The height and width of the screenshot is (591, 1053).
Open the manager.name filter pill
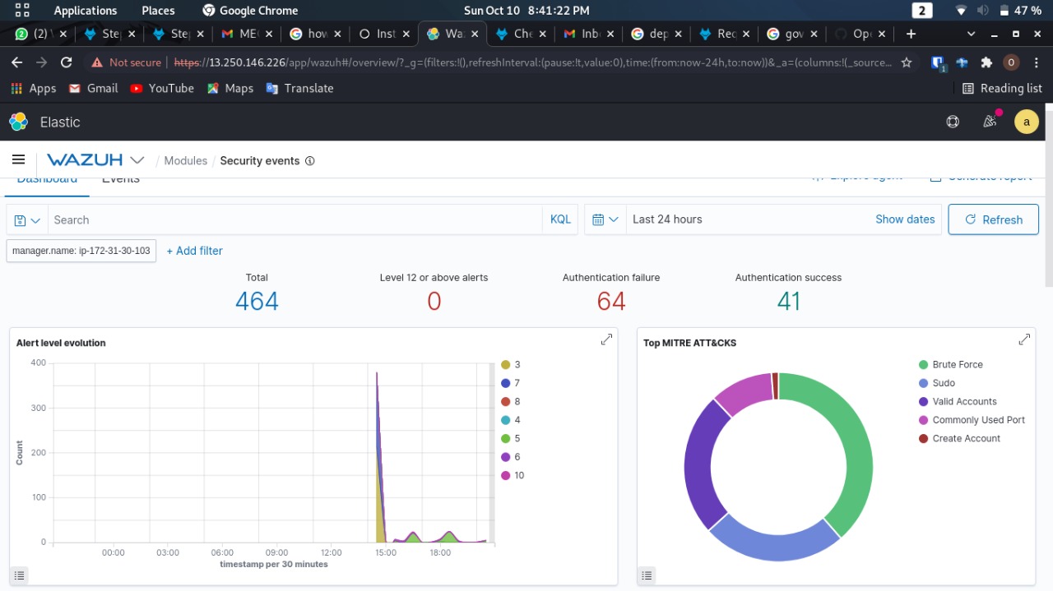click(81, 251)
